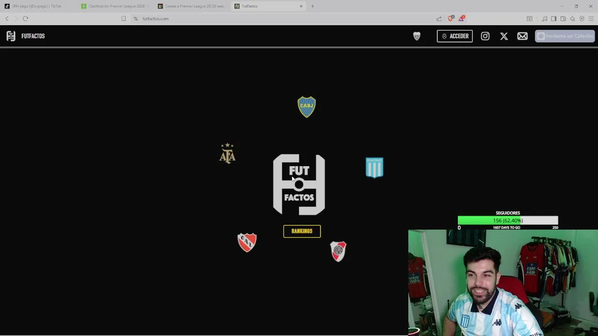
Task: Click the email envelope icon
Action: coord(522,36)
